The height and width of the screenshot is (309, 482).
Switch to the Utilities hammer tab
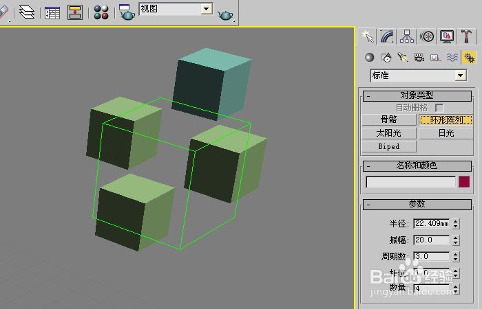pyautogui.click(x=466, y=36)
